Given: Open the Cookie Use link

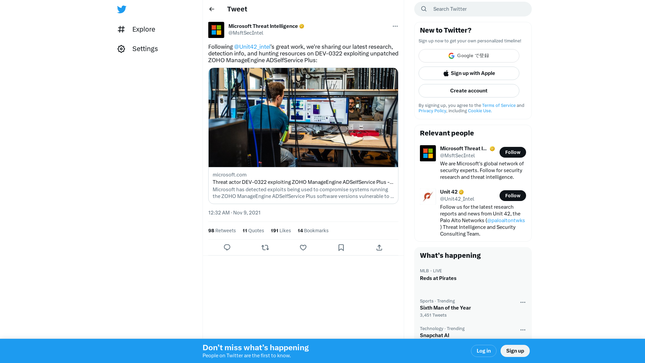Looking at the screenshot, I should [x=480, y=111].
